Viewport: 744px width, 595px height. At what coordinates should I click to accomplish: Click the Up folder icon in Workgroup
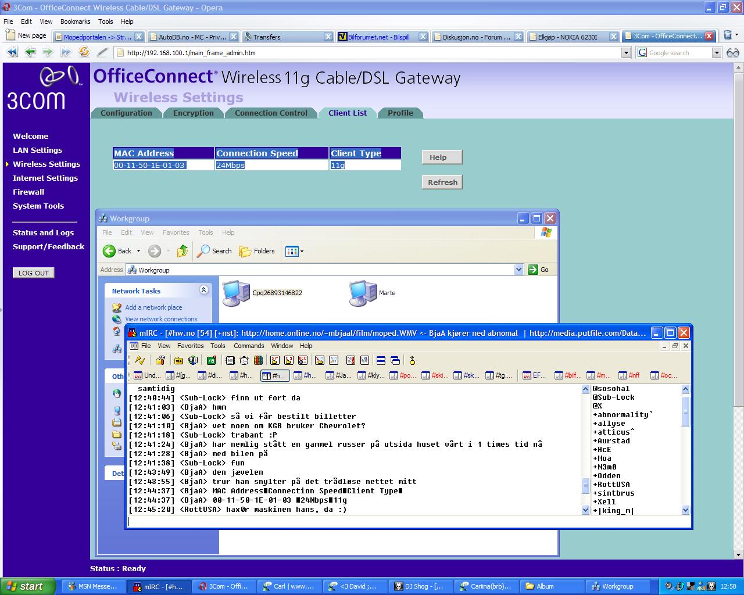[183, 251]
